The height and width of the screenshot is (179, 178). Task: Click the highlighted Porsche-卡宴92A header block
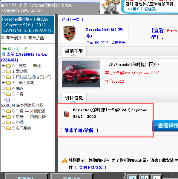coord(28,25)
